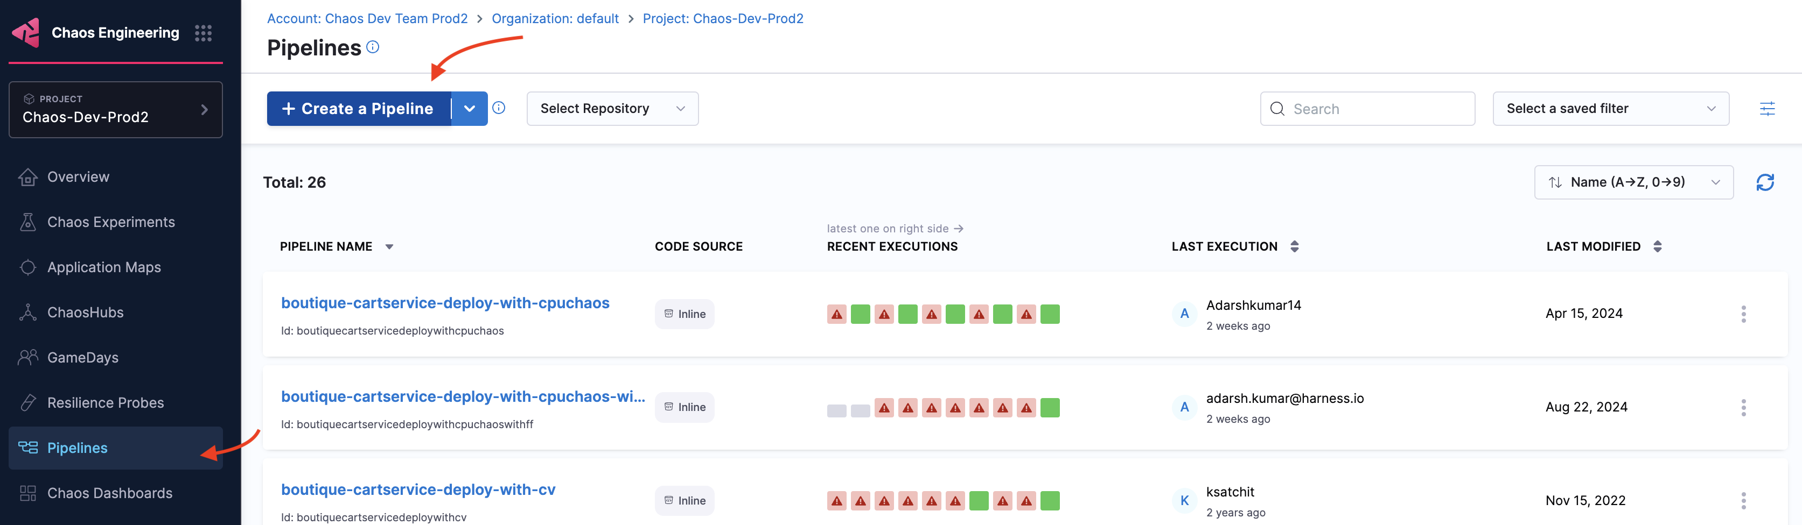Viewport: 1802px width, 525px height.
Task: Click the Harness Chaos Engineering logo
Action: pyautogui.click(x=26, y=33)
